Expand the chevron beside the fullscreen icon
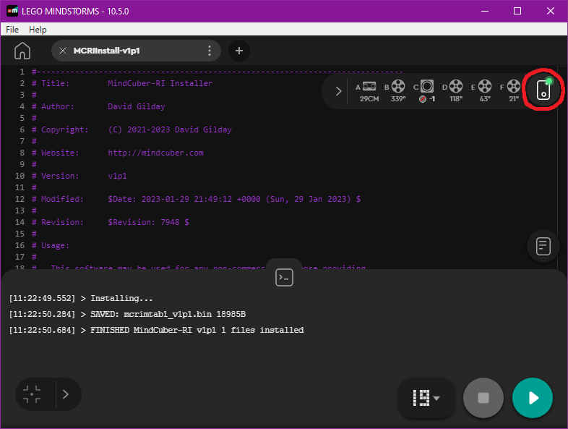This screenshot has width=568, height=429. [x=66, y=394]
